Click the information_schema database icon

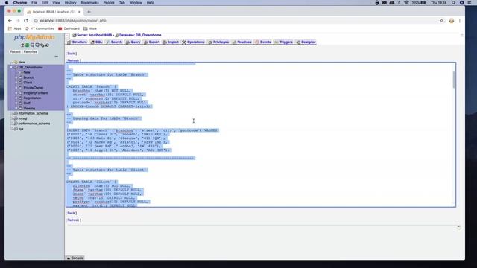pyautogui.click(x=16, y=113)
